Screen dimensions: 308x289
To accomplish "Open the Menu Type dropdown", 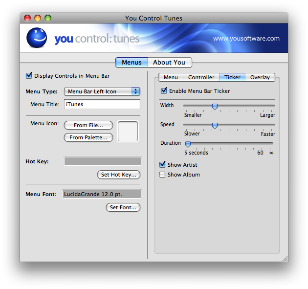I will [x=102, y=91].
